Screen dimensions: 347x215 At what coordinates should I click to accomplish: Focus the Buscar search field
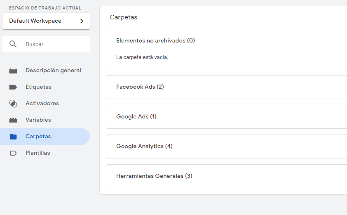pos(46,44)
